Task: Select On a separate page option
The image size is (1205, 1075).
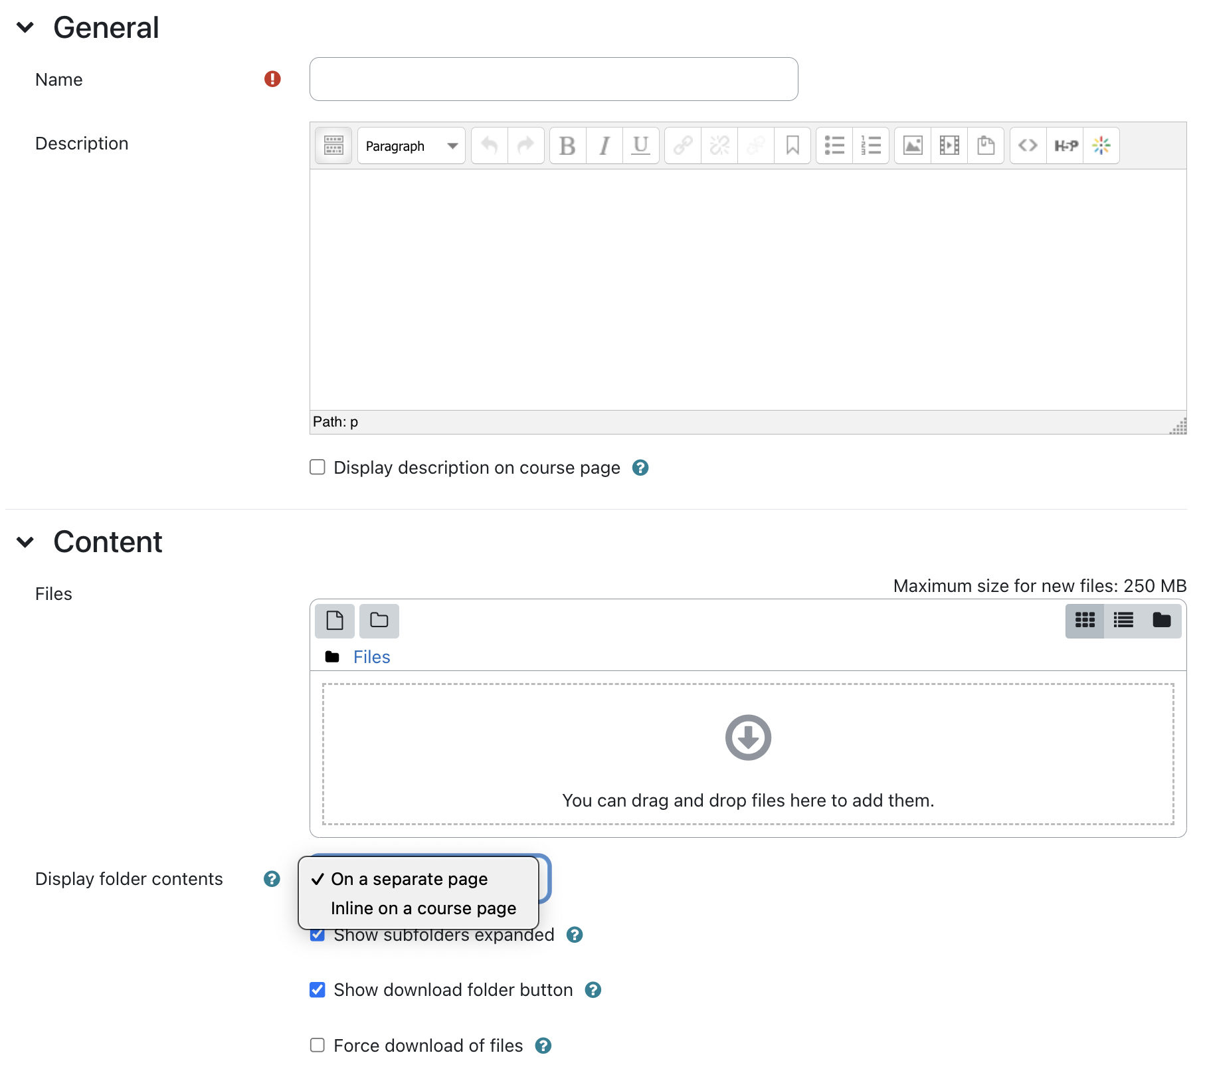Action: tap(409, 879)
